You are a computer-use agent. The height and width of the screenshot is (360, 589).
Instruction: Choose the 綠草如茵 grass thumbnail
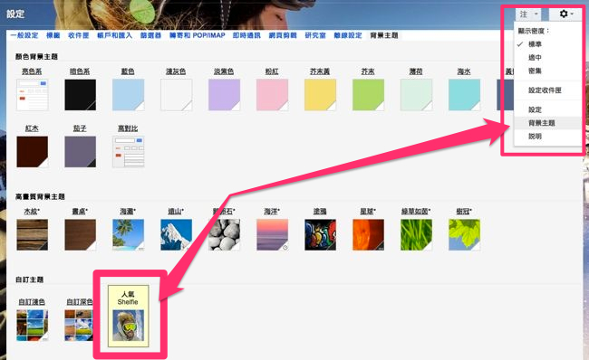pyautogui.click(x=416, y=235)
